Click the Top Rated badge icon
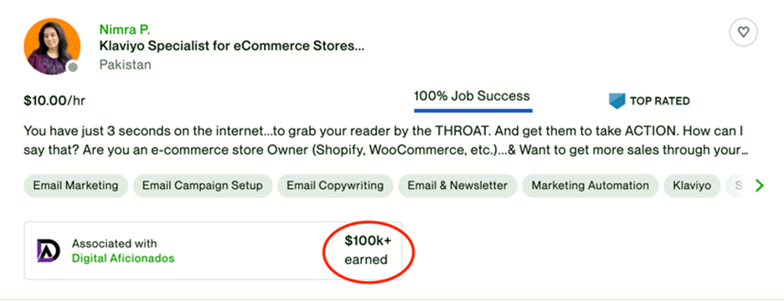Screen dimensions: 784x301 [x=617, y=101]
